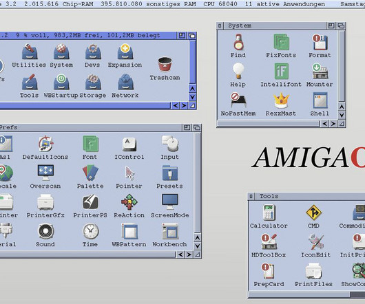Launch HDToolBox in the Tools window
Image resolution: width=365 pixels, height=304 pixels.
click(269, 241)
